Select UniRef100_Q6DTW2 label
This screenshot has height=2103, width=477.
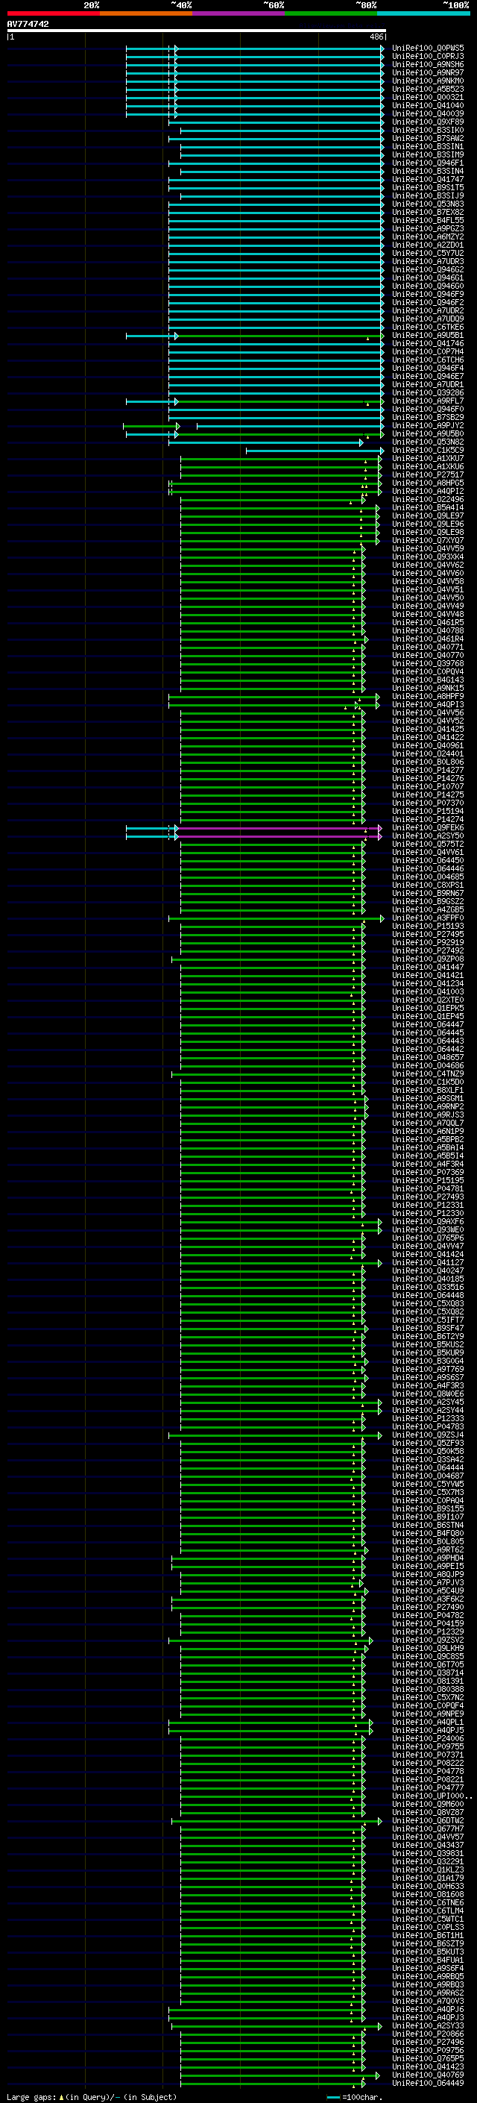point(428,1820)
